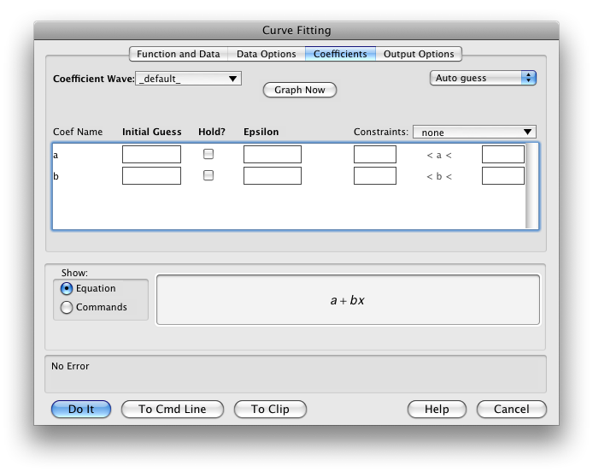Open Help for curve fitting
Viewport: 593px width, 472px height.
tap(437, 410)
